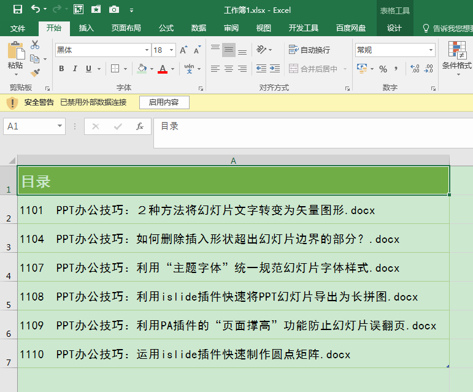Open the 字体 group dialog launcher

[x=201, y=88]
